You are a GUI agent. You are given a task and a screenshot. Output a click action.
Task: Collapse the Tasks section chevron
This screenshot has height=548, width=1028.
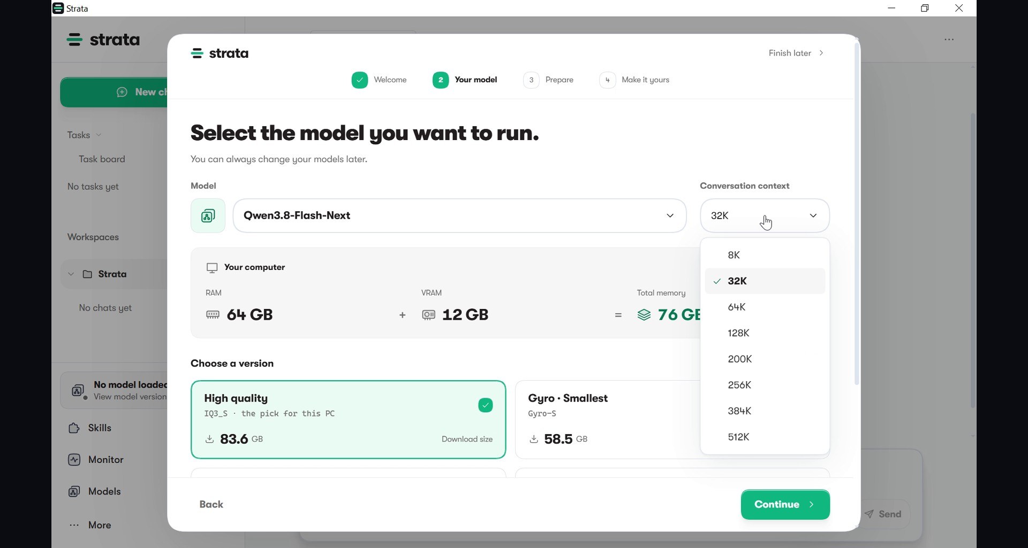click(99, 135)
